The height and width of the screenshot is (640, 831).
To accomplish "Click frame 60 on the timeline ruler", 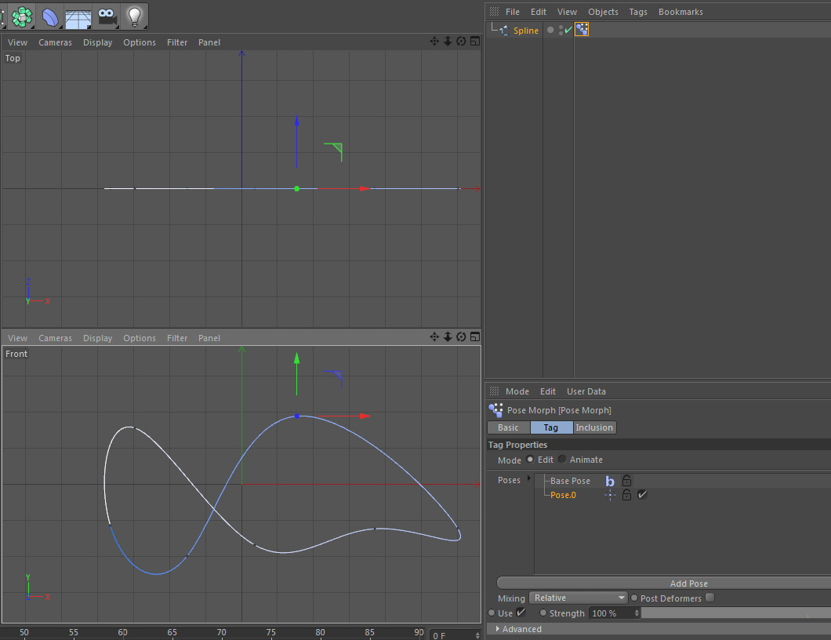I will 122,632.
